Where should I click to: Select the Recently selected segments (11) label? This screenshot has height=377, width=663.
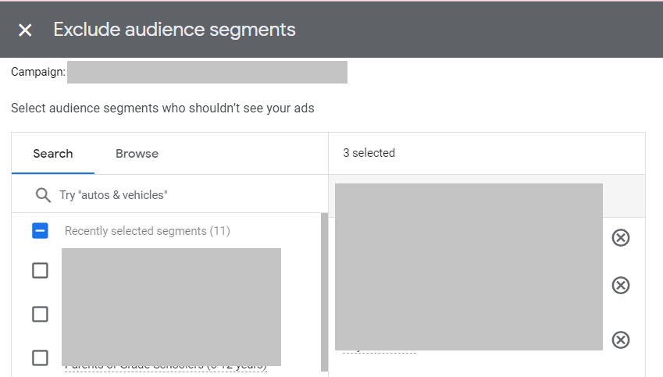pyautogui.click(x=147, y=231)
